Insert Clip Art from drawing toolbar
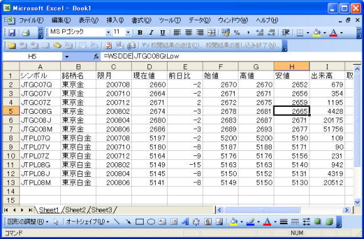Image resolution: width=364 pixels, height=239 pixels. [208, 222]
